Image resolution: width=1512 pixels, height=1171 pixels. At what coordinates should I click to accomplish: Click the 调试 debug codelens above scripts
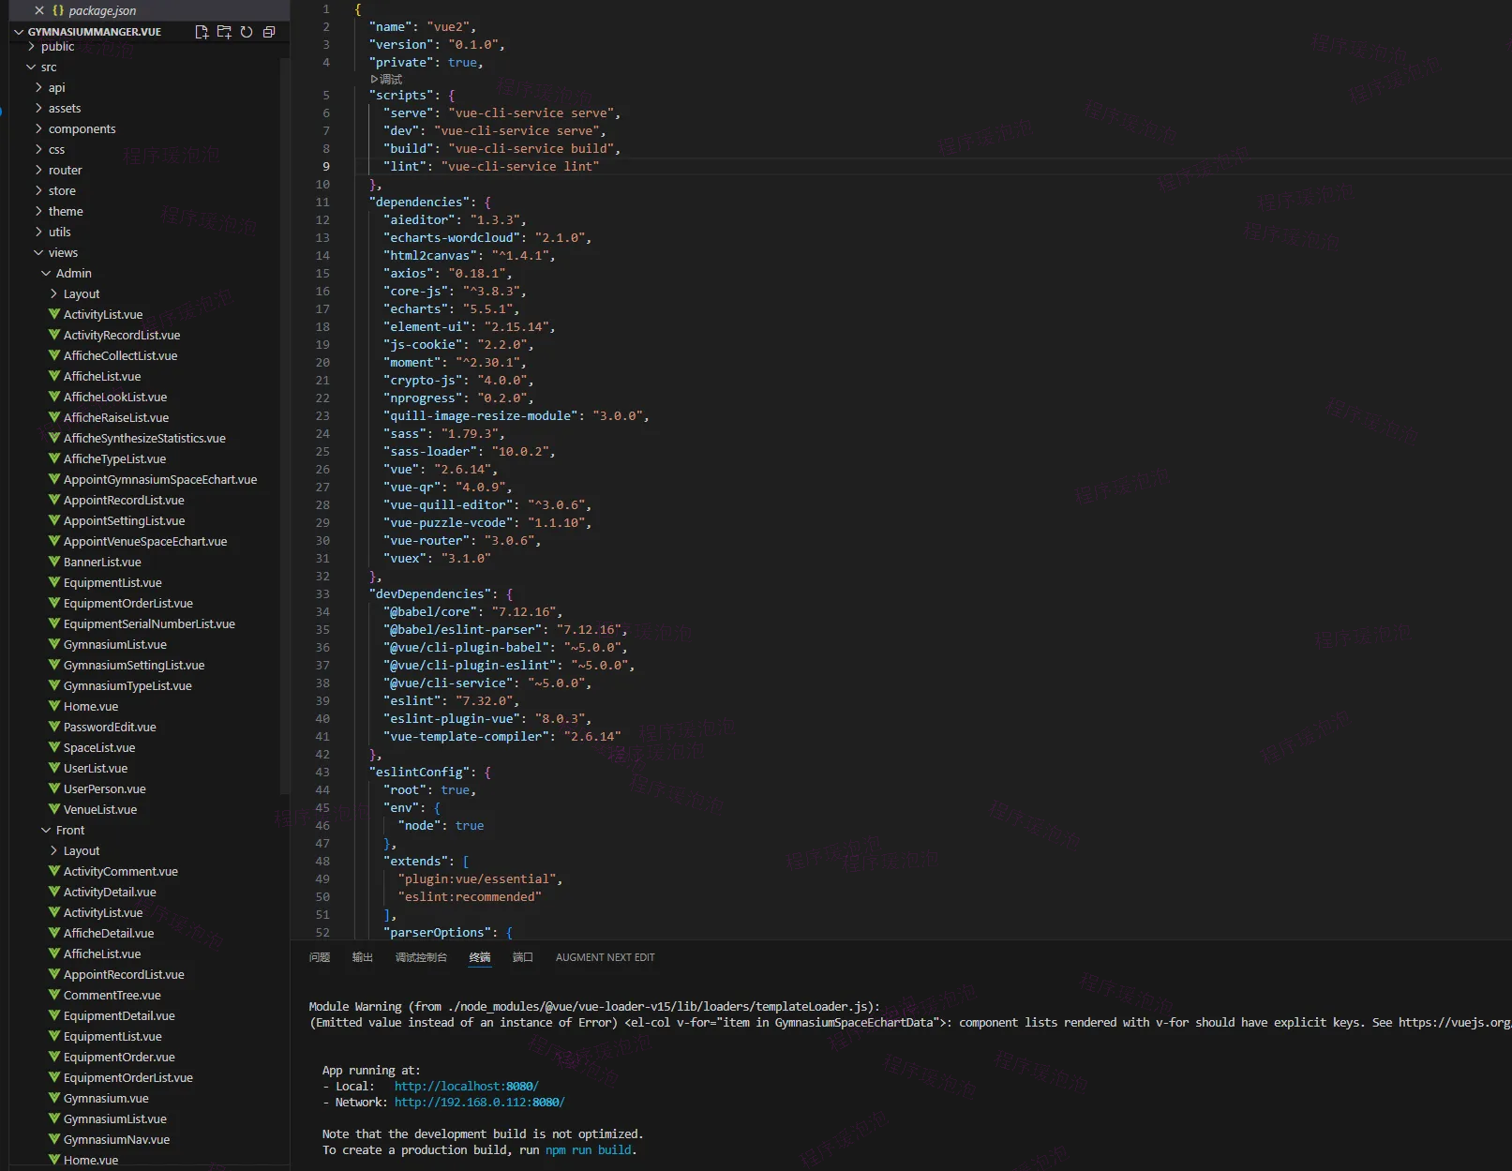coord(386,80)
